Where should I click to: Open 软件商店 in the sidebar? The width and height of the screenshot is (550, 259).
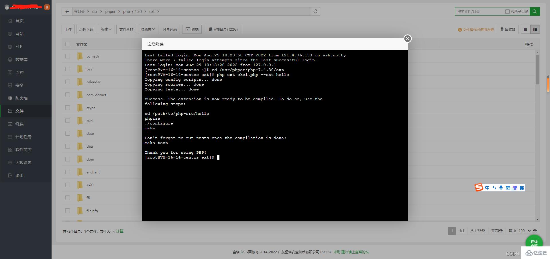(26, 150)
